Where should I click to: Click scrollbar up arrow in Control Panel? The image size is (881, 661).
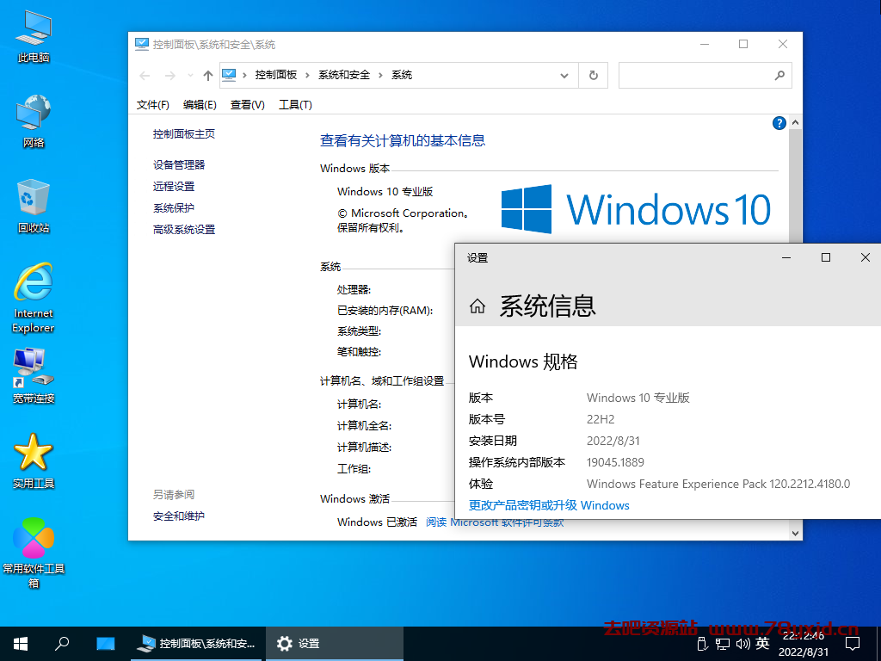pyautogui.click(x=795, y=122)
